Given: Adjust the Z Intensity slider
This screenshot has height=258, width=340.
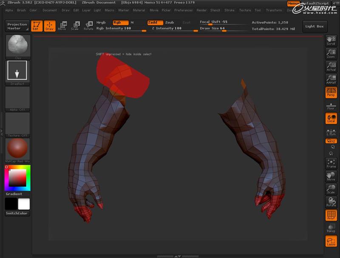Looking at the screenshot, I should pyautogui.click(x=173, y=29).
